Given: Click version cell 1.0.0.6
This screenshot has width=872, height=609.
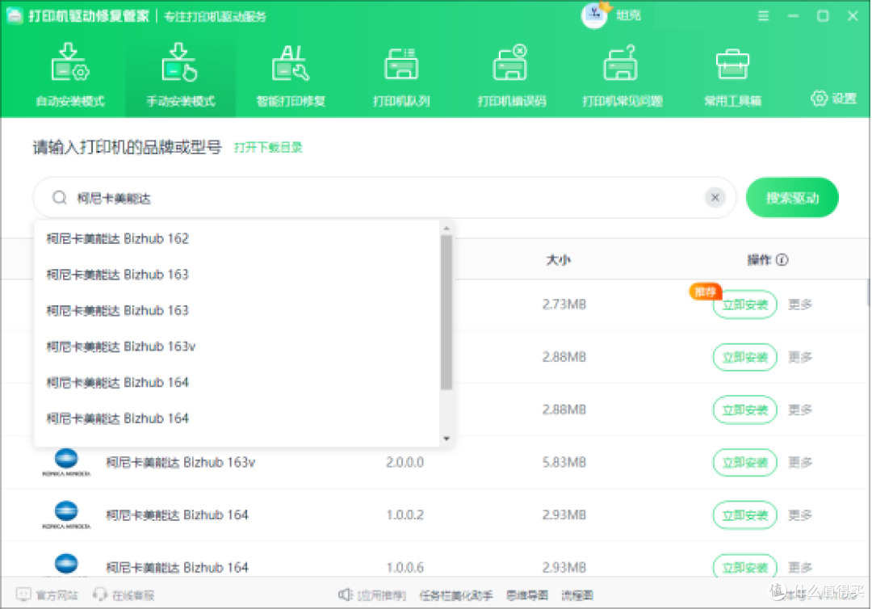Looking at the screenshot, I should click(405, 567).
